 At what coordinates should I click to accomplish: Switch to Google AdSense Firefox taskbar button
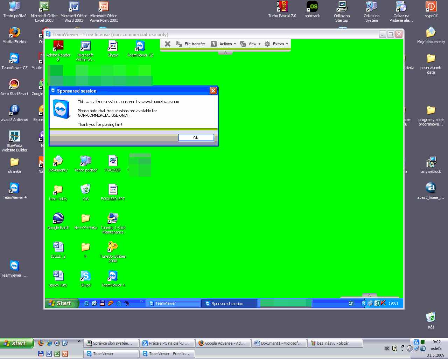tap(223, 343)
